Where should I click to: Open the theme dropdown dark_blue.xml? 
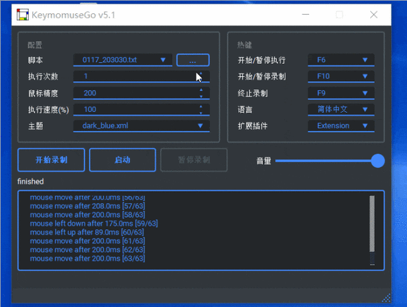(x=141, y=126)
